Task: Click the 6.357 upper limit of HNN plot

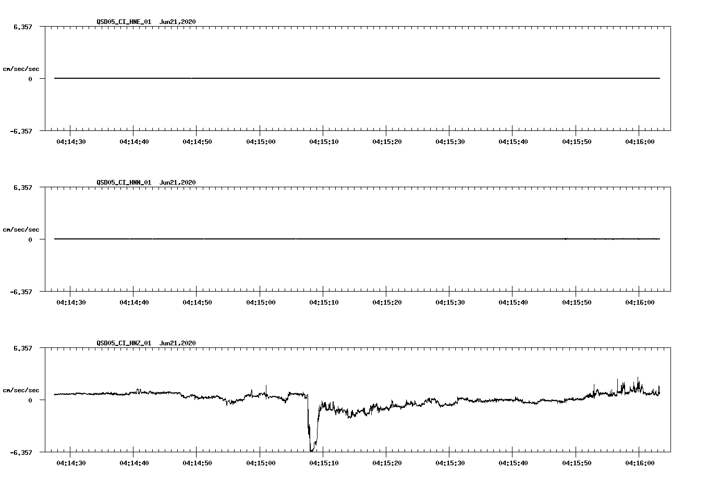Action: coord(23,187)
